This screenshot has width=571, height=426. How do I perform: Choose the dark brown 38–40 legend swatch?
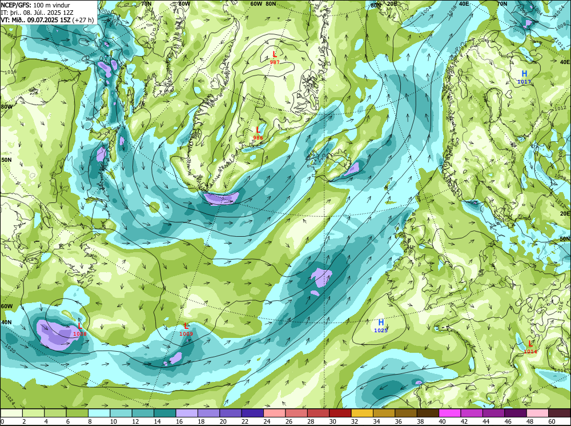coord(428,413)
